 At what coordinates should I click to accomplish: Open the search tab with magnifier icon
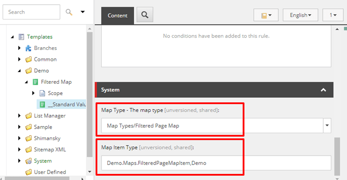145,15
